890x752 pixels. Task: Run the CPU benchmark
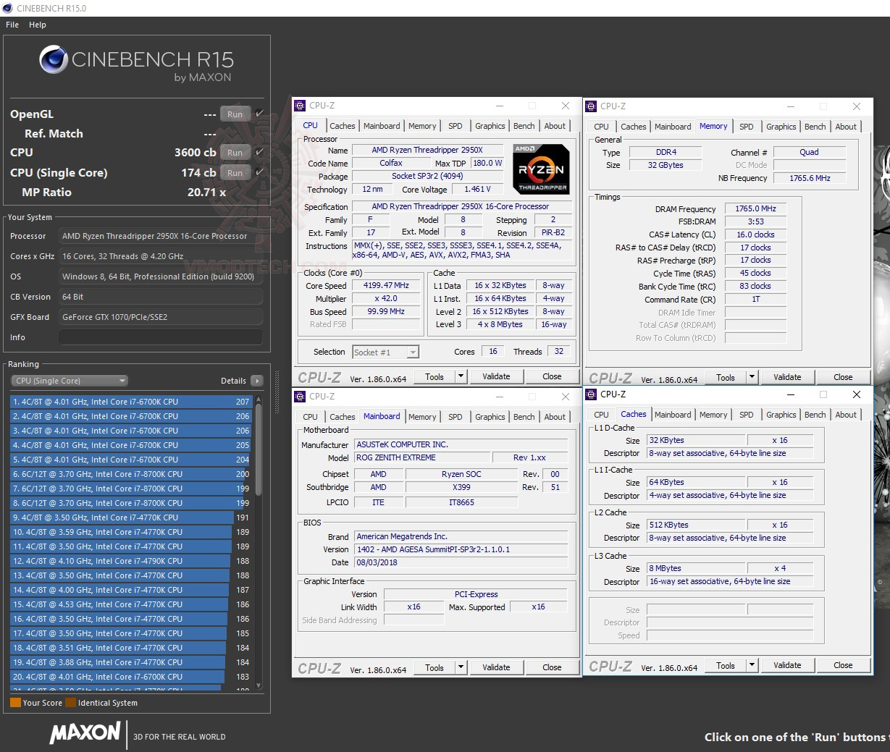click(235, 153)
